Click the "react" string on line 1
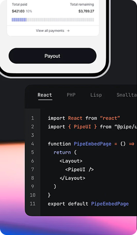The height and width of the screenshot is (235, 137). pyautogui.click(x=110, y=118)
